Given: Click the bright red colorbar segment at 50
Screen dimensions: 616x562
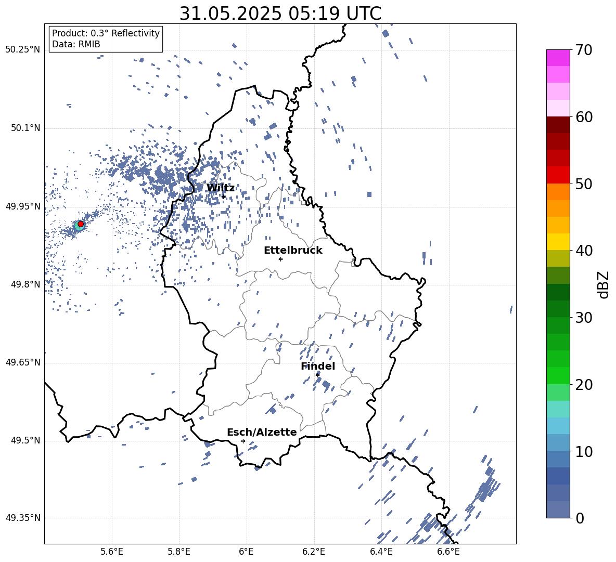Looking at the screenshot, I should tap(558, 175).
